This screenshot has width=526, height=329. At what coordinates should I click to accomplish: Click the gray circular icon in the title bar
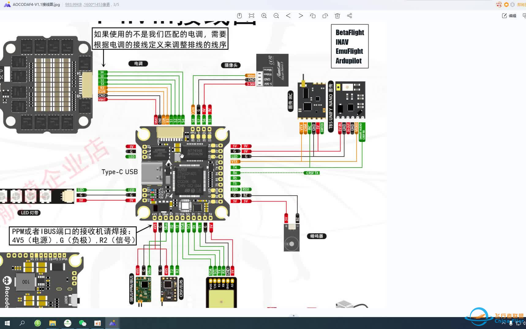point(513,5)
